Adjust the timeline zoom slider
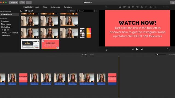The width and height of the screenshot is (175, 98). 157,54
